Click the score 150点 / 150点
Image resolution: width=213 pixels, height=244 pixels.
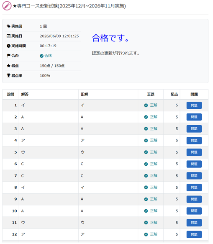click(x=52, y=66)
